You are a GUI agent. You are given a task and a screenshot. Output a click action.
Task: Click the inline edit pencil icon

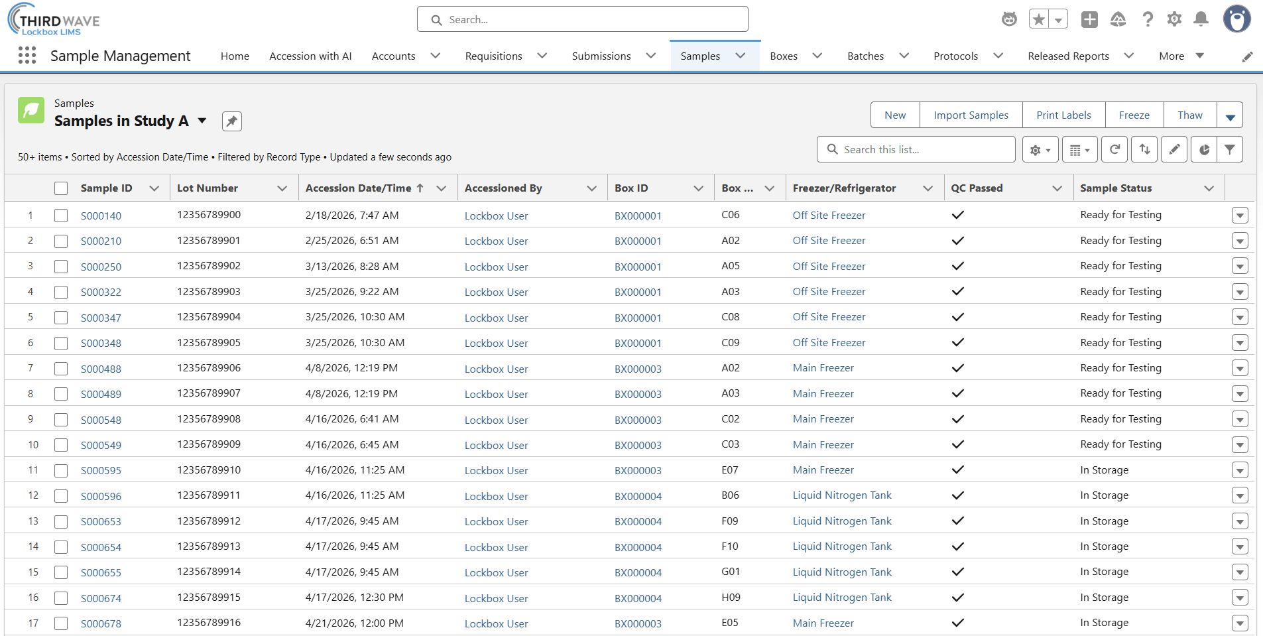click(x=1174, y=150)
